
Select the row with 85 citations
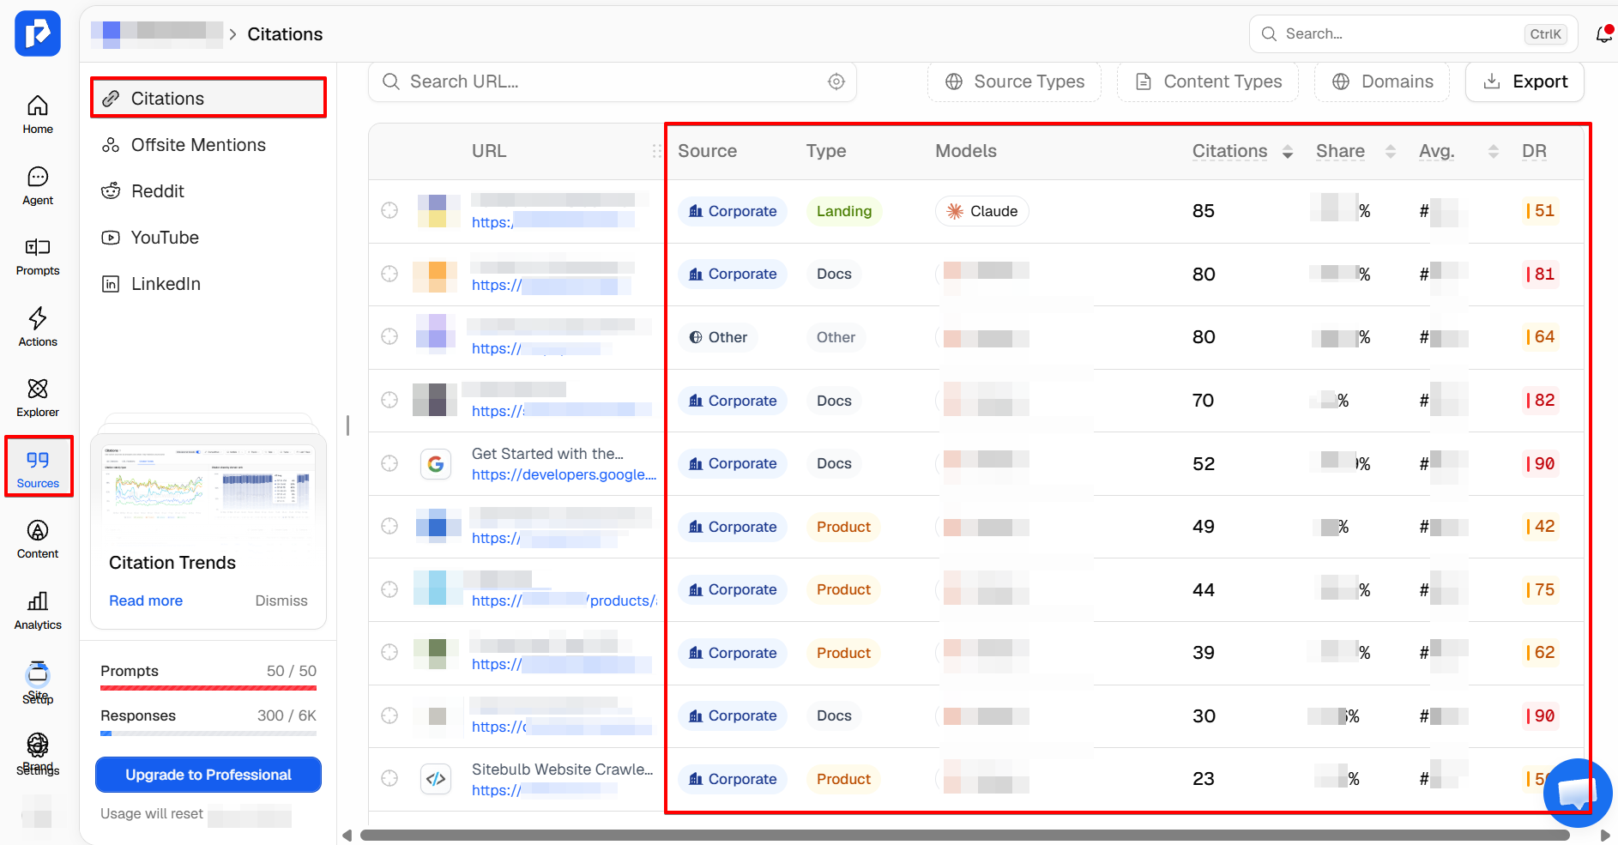[389, 211]
